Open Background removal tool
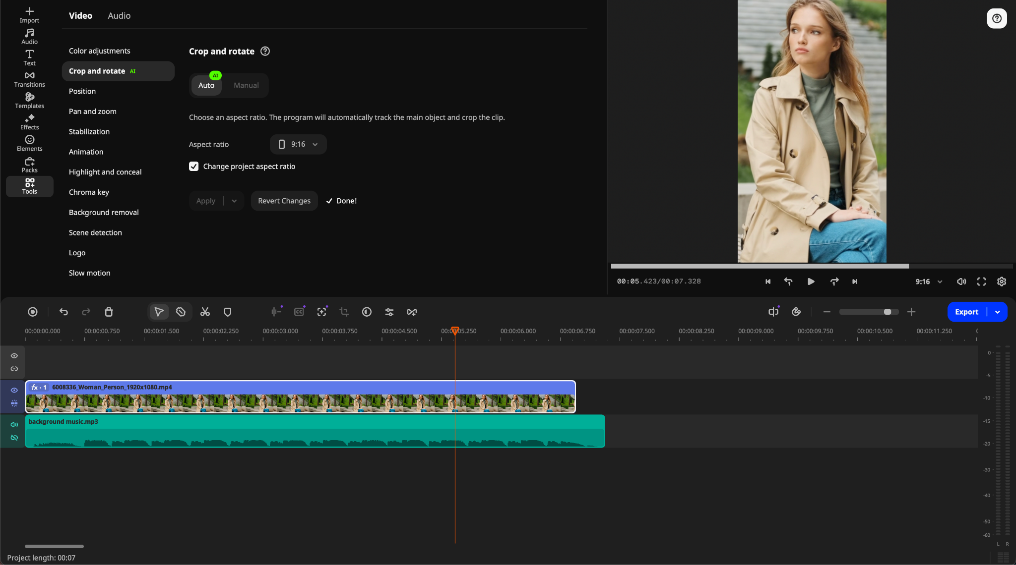This screenshot has height=565, width=1016. [x=104, y=213]
